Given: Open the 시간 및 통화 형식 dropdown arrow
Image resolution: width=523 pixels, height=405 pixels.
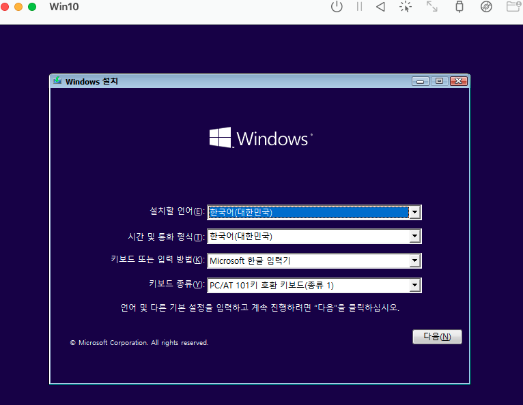Looking at the screenshot, I should click(414, 236).
